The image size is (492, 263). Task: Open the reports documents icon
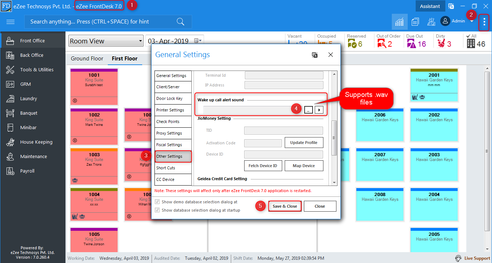tap(415, 22)
